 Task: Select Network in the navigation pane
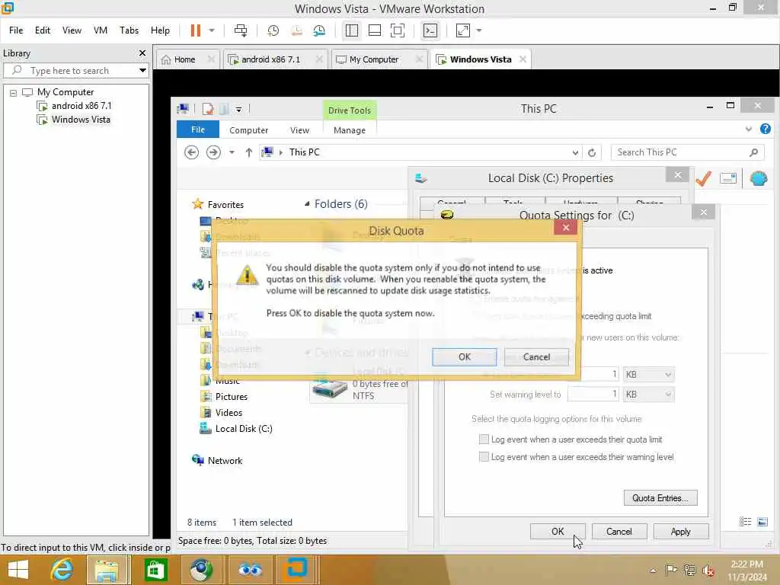click(x=225, y=461)
